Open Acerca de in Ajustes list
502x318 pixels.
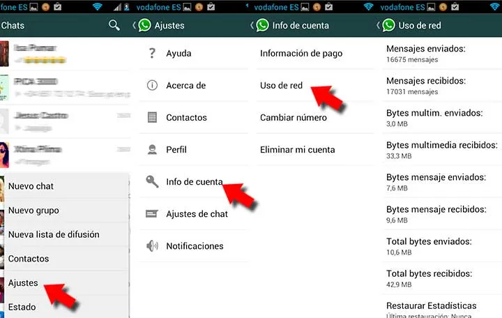194,85
